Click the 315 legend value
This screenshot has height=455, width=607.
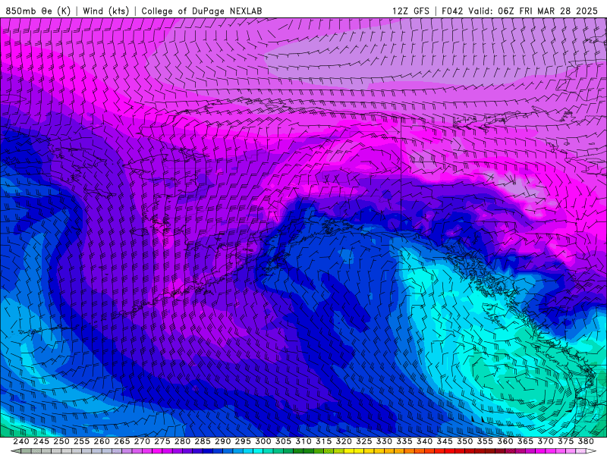(x=323, y=441)
